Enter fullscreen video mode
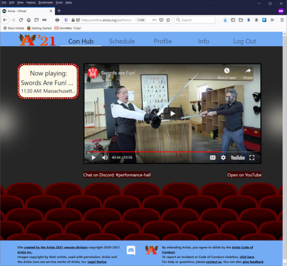287x266 pixels. (x=252, y=158)
